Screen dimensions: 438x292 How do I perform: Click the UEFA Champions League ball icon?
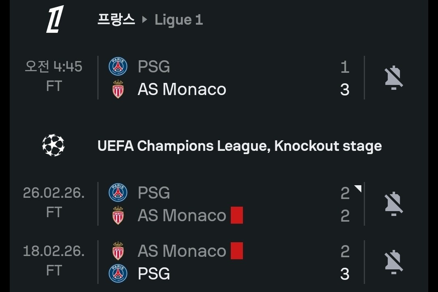pyautogui.click(x=54, y=146)
